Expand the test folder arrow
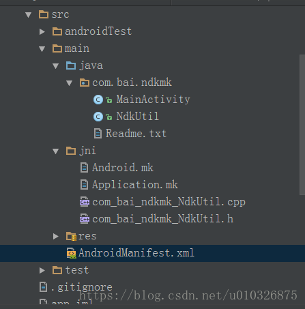 (x=42, y=270)
